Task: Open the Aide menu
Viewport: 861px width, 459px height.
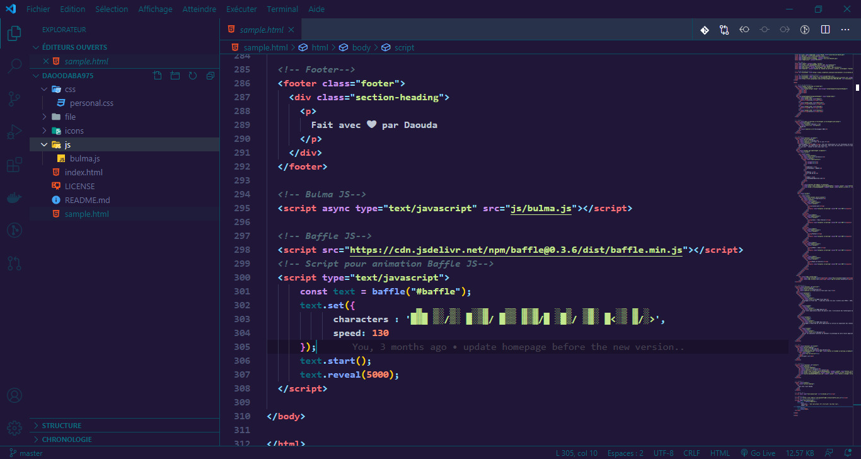Action: point(317,9)
